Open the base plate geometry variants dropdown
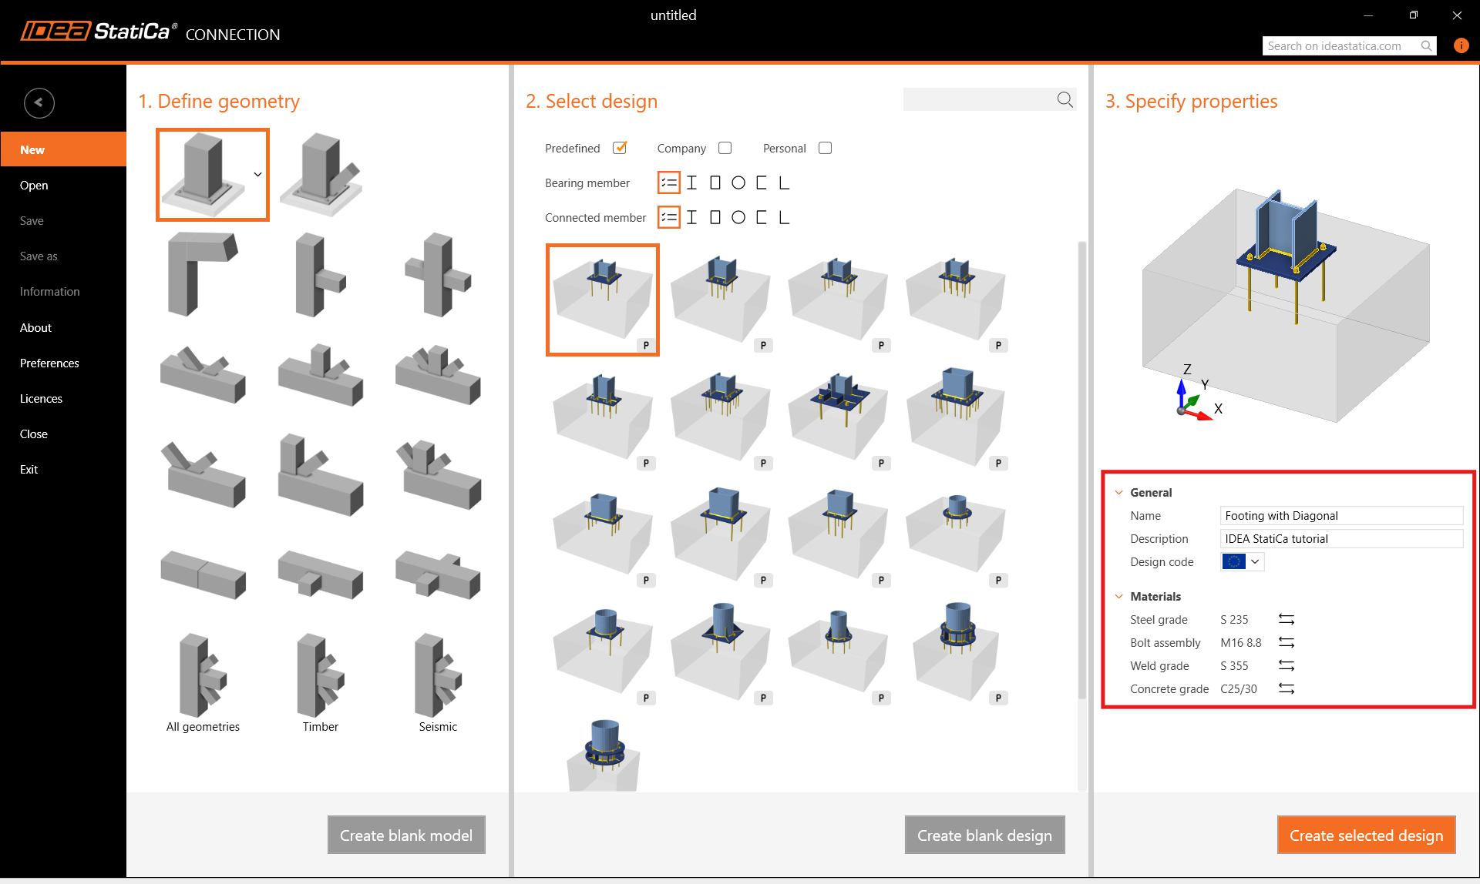This screenshot has height=884, width=1480. (257, 175)
